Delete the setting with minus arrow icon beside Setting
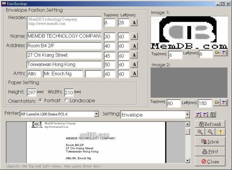 coord(205,114)
